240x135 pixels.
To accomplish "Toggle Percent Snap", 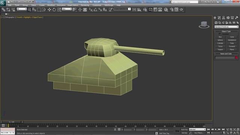I will tap(100, 10).
